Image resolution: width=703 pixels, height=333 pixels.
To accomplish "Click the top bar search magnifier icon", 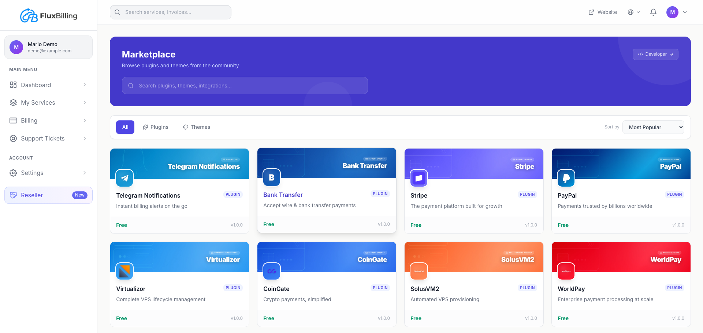I will click(x=118, y=12).
